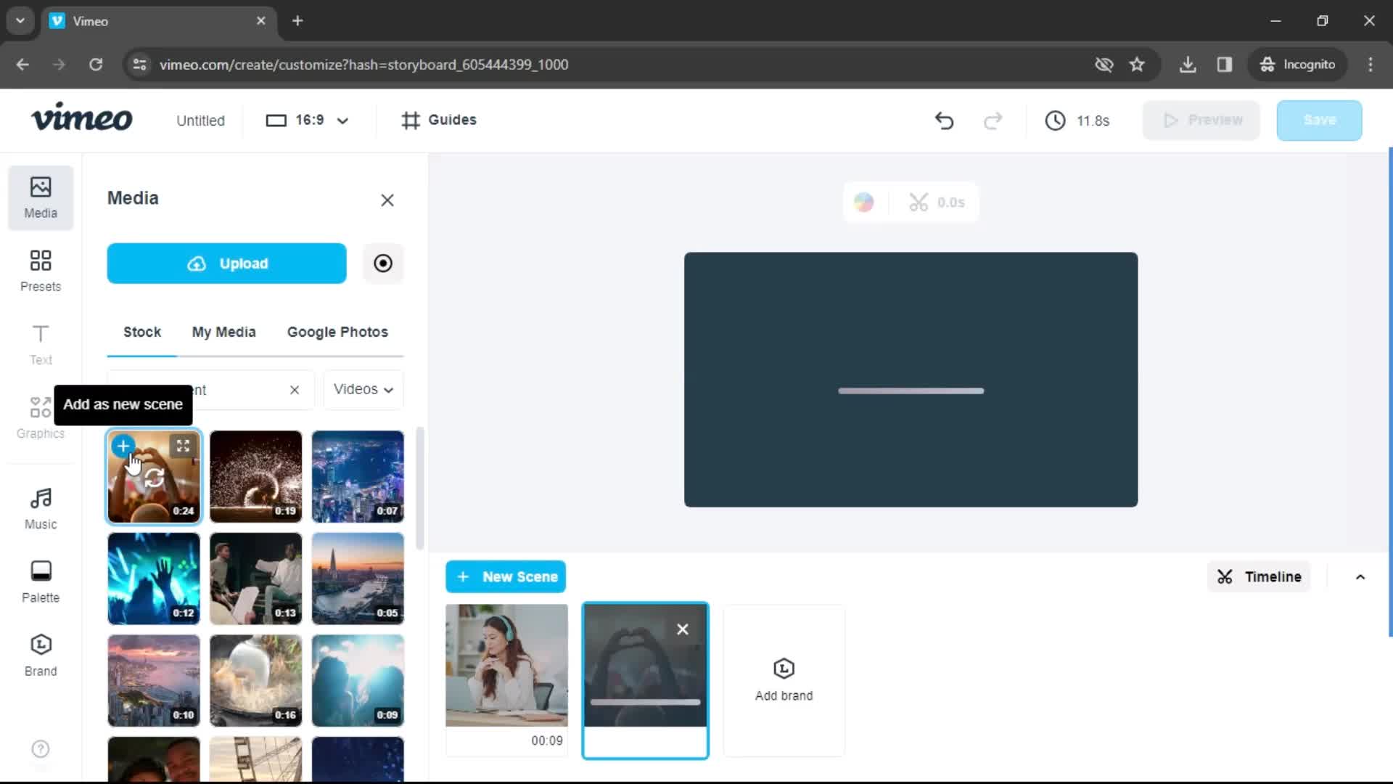Screen dimensions: 1393x784
Task: Click the text placeholder bar on canvas
Action: click(911, 391)
